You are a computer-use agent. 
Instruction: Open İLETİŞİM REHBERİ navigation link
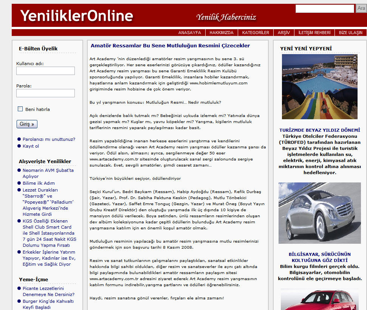pyautogui.click(x=314, y=33)
